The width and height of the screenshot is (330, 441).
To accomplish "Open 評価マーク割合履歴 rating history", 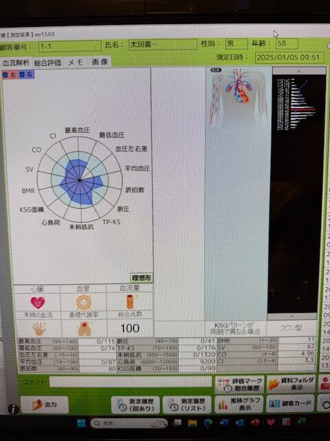I will (x=239, y=384).
